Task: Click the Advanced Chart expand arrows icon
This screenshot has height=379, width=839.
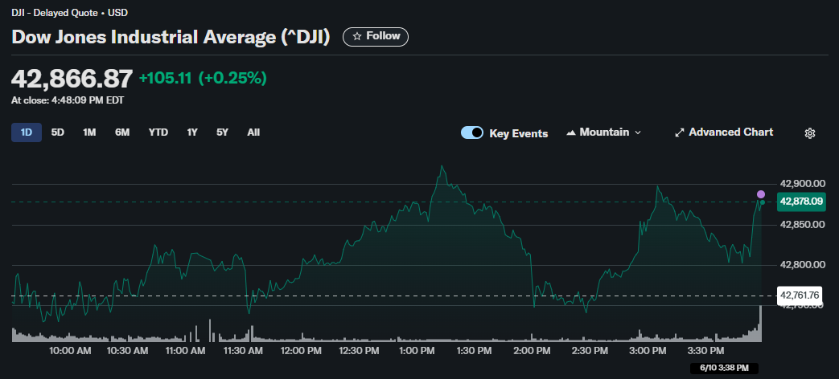Action: click(x=680, y=132)
